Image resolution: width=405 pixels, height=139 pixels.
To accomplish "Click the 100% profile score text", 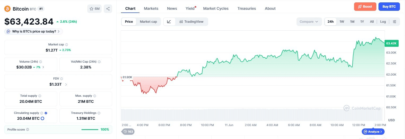I will tap(105, 129).
